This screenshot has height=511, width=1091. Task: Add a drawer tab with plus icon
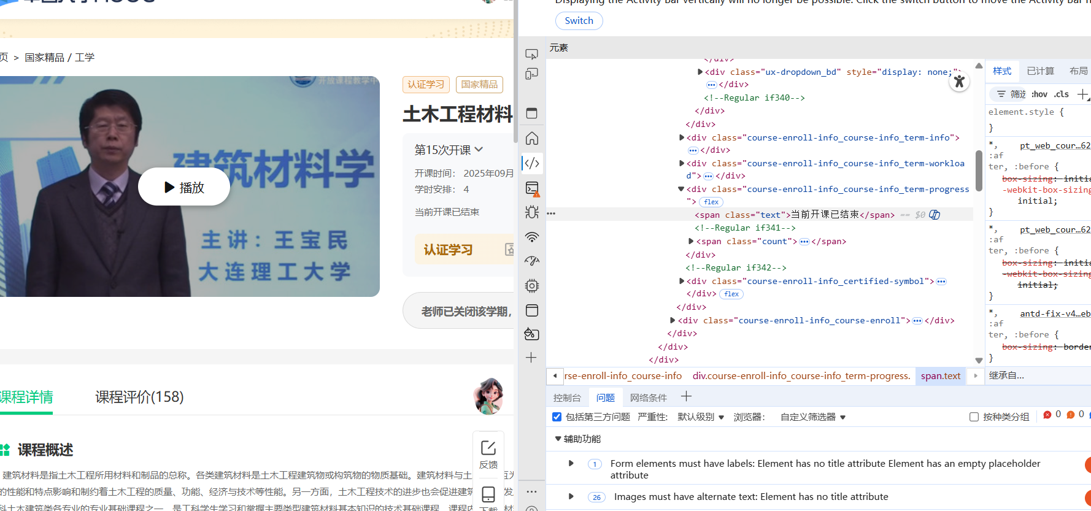pyautogui.click(x=687, y=397)
